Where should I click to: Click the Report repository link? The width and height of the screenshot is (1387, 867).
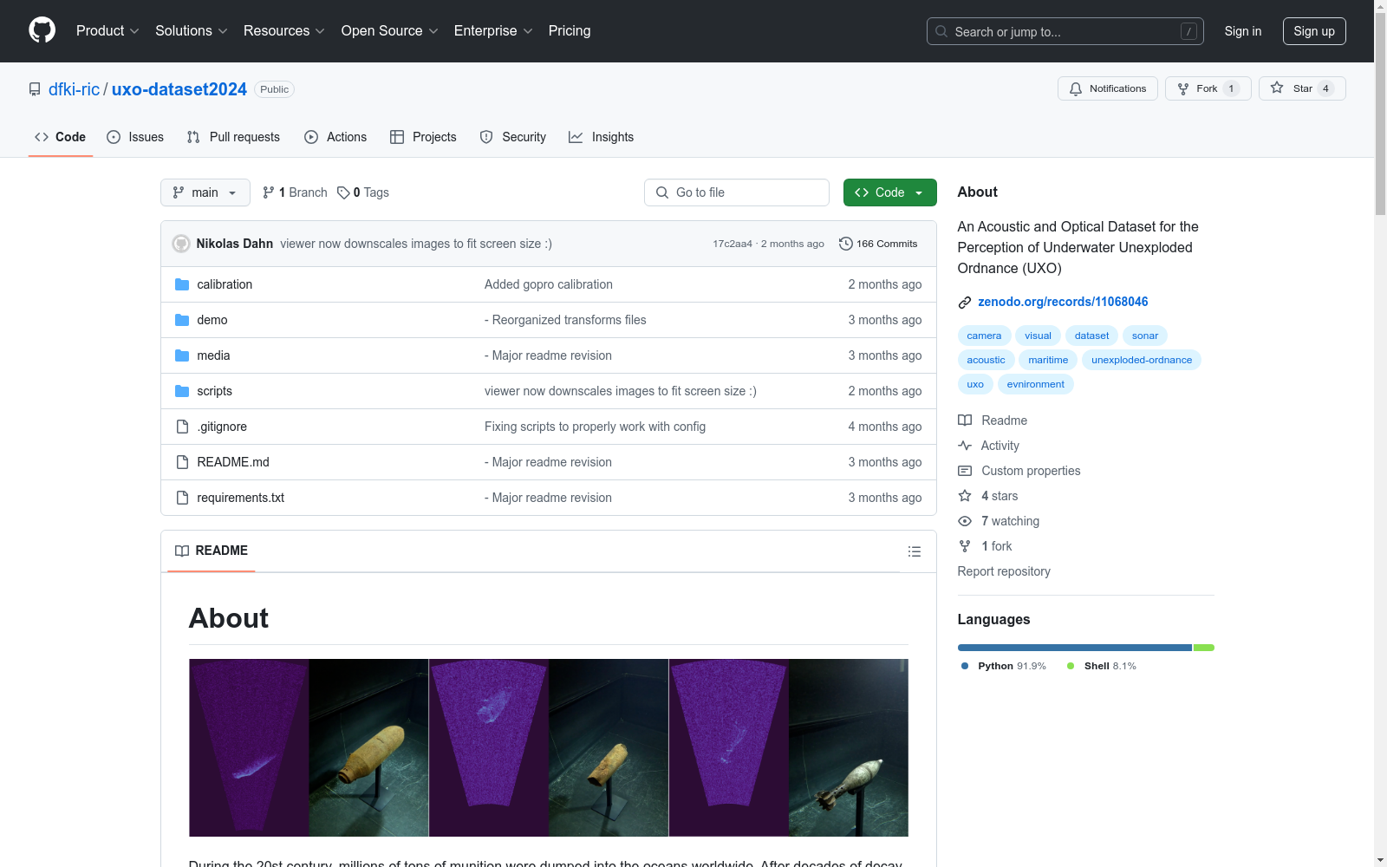coord(1004,571)
